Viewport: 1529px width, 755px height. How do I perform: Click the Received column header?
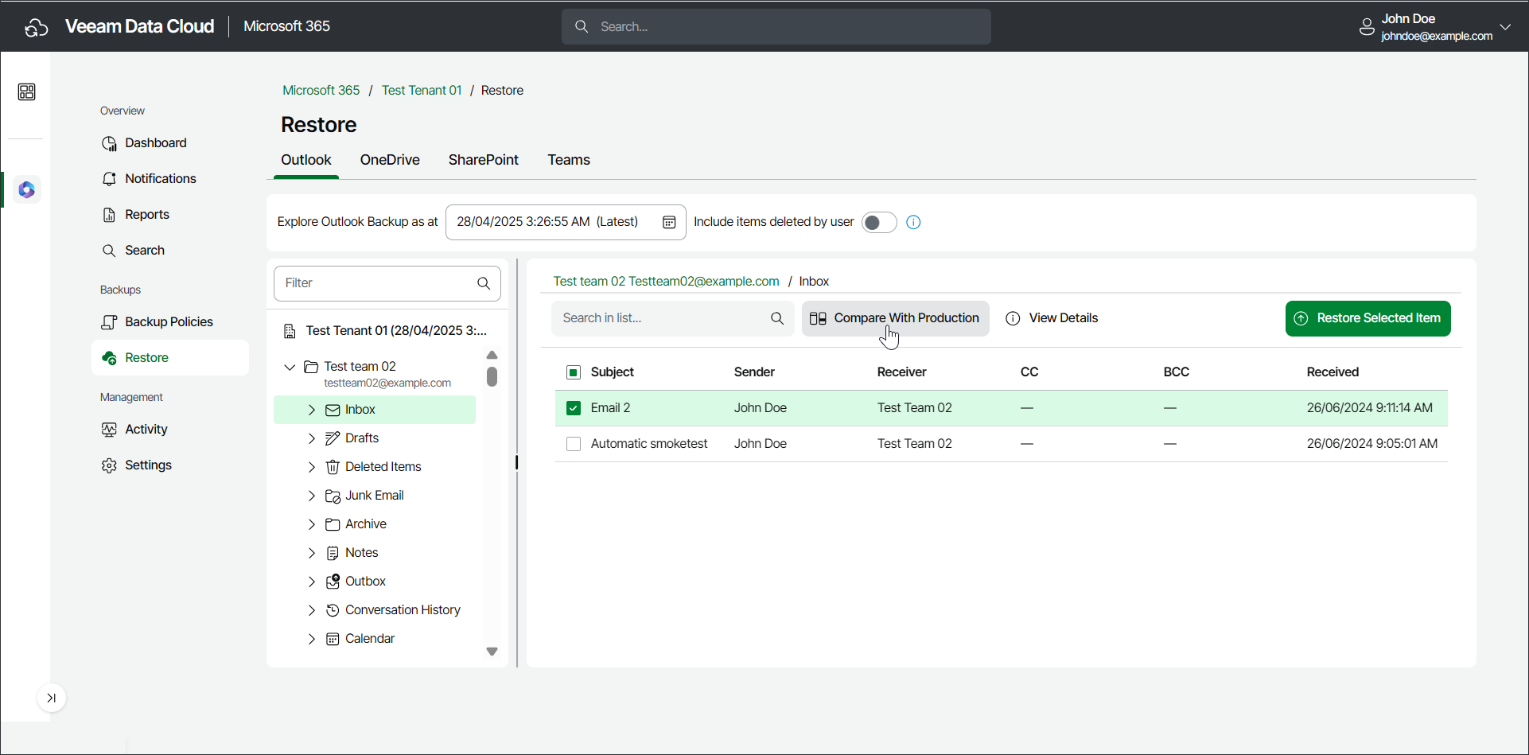[1333, 372]
